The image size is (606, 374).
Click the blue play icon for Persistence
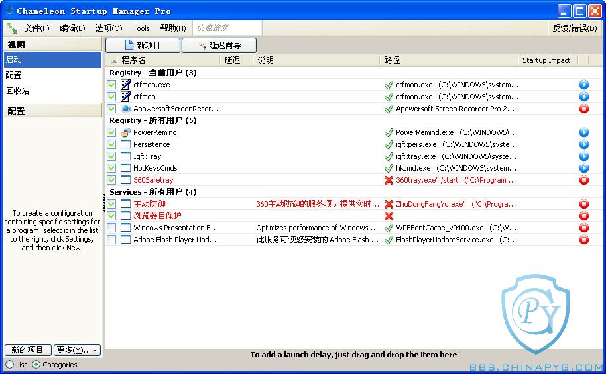583,144
